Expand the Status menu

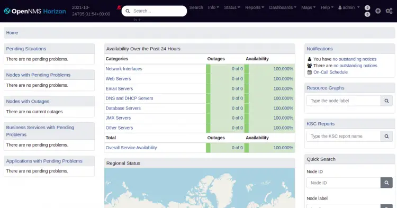[232, 7]
